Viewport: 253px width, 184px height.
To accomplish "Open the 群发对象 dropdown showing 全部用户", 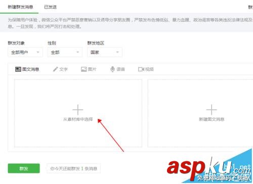I will (25, 52).
